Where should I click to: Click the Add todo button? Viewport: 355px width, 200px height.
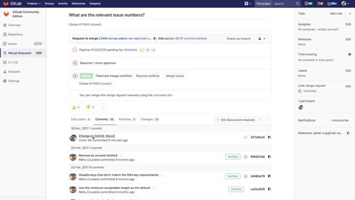point(336,13)
